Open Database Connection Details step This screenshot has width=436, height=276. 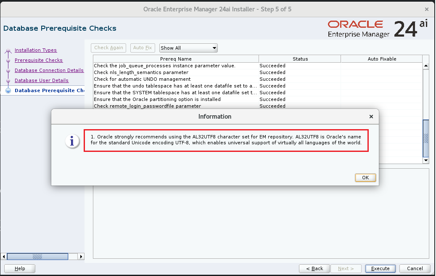[x=49, y=70]
